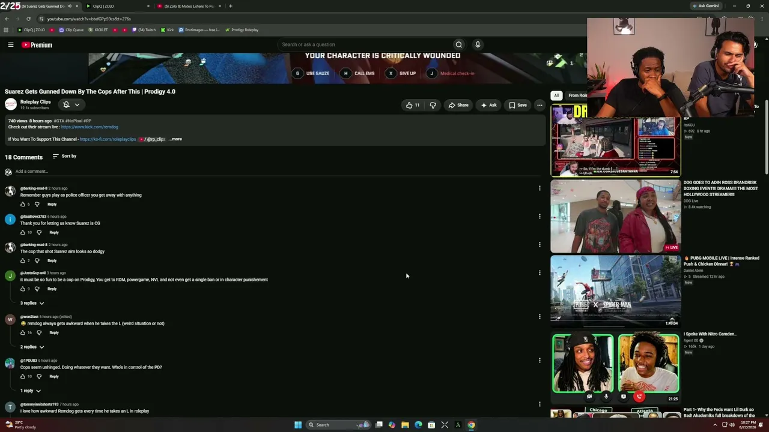The width and height of the screenshot is (769, 432).
Task: Open the Windows Start menu
Action: tap(298, 425)
